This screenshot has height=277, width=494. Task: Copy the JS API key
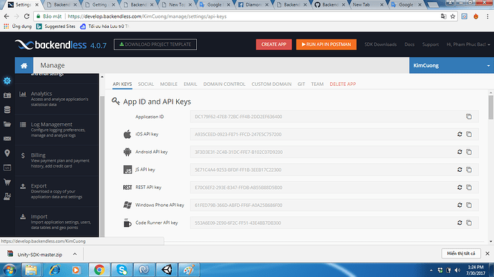pyautogui.click(x=469, y=170)
